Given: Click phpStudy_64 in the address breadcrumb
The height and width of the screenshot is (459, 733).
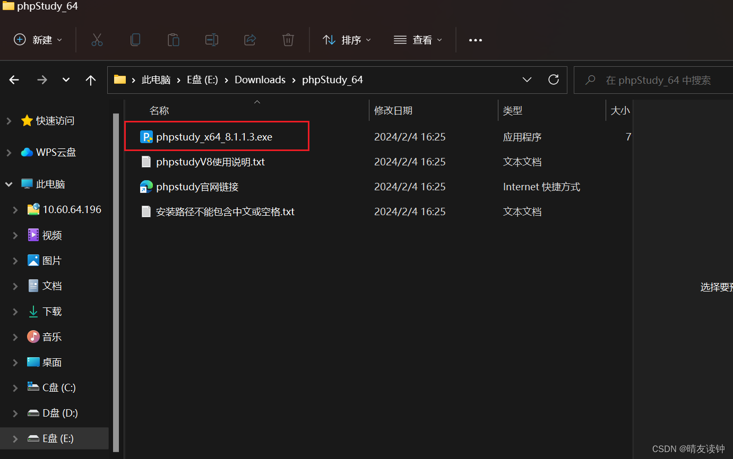Looking at the screenshot, I should (332, 80).
